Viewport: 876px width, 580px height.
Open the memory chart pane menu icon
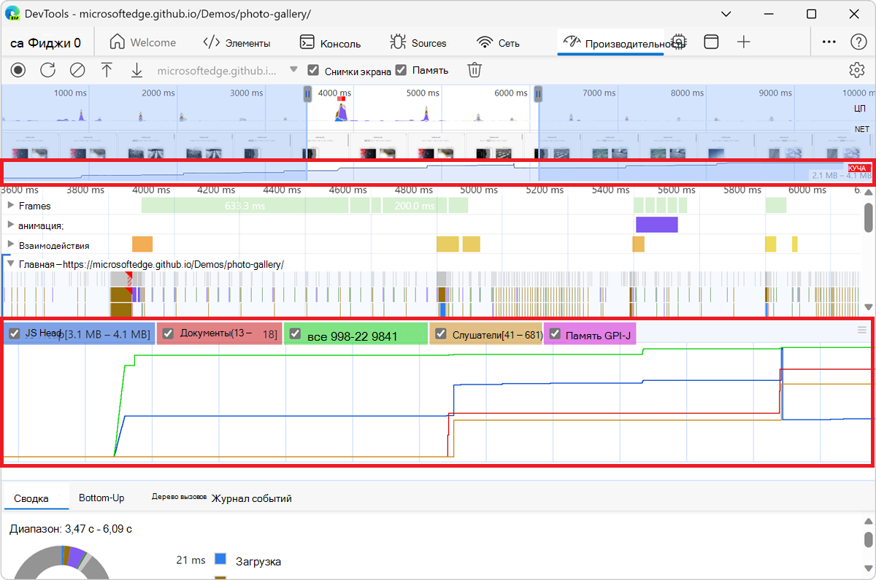(862, 330)
